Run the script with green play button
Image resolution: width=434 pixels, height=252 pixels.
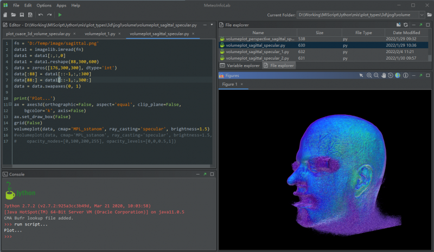click(x=60, y=15)
